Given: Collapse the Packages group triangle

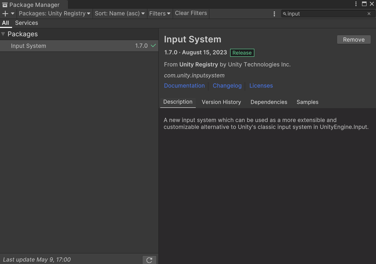Looking at the screenshot, I should 3,34.
